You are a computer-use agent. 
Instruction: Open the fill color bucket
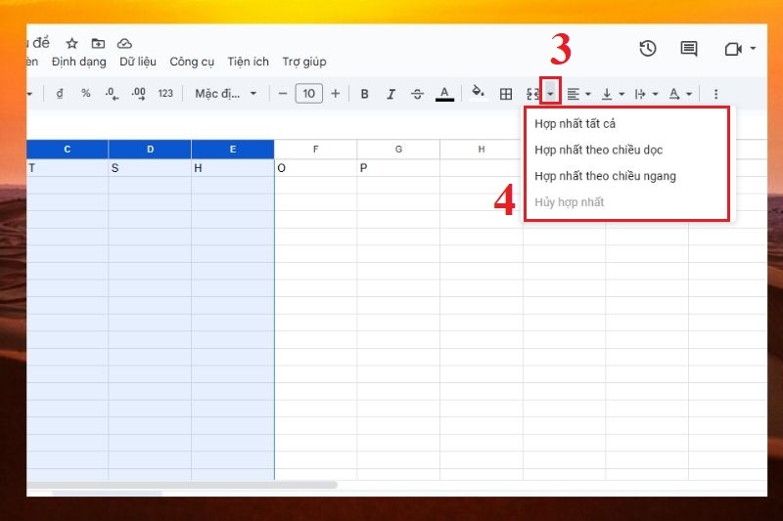pyautogui.click(x=478, y=93)
